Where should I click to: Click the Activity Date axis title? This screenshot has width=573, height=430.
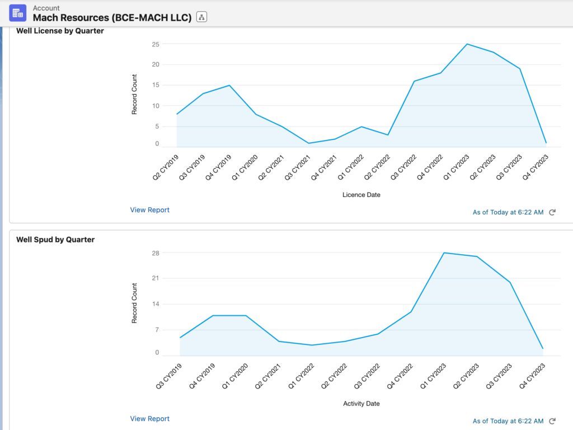(x=361, y=403)
